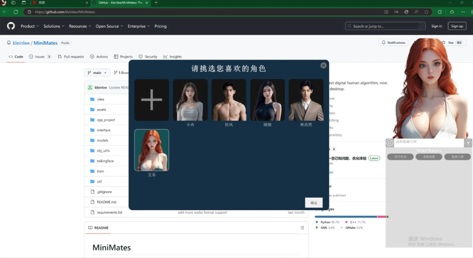Open the browser three-dot menu
This screenshot has height=258, width=473.
pyautogui.click(x=463, y=12)
